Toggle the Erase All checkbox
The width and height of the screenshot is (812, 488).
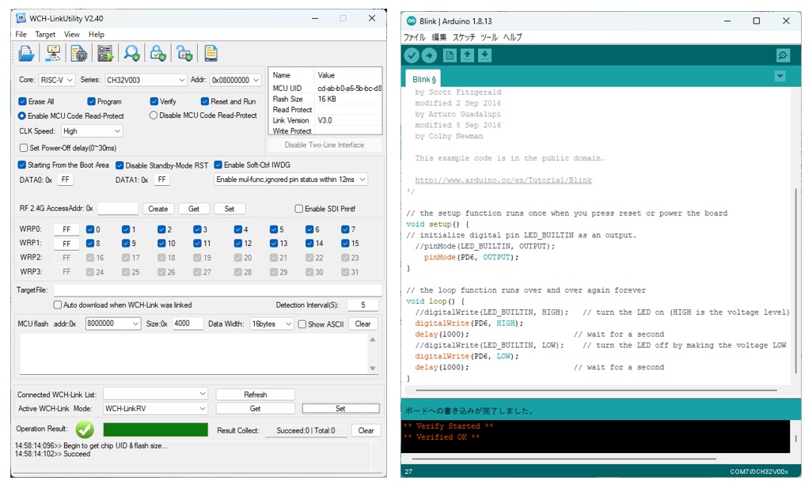click(x=22, y=101)
